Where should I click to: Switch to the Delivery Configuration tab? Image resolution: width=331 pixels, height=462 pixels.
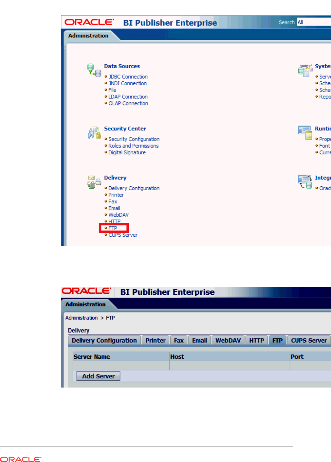pos(104,340)
